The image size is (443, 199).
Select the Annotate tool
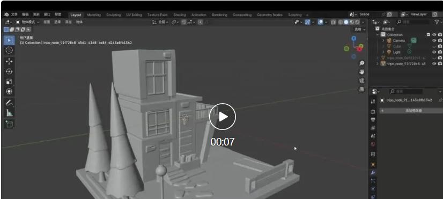pos(9,103)
